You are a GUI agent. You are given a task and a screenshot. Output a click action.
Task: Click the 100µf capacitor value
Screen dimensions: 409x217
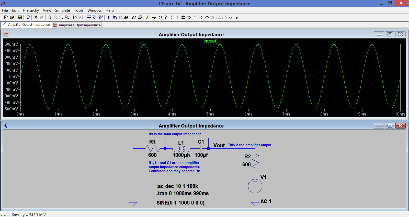click(x=201, y=155)
